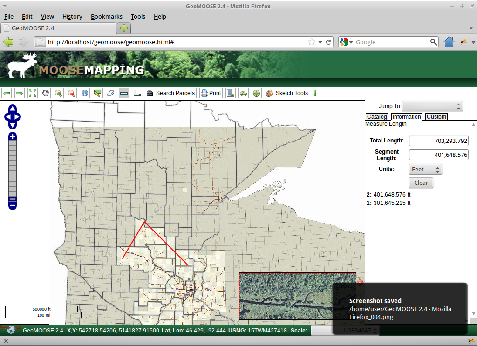
Task: Select the GeoMOOSE 2.4 browser tab
Action: (x=58, y=28)
